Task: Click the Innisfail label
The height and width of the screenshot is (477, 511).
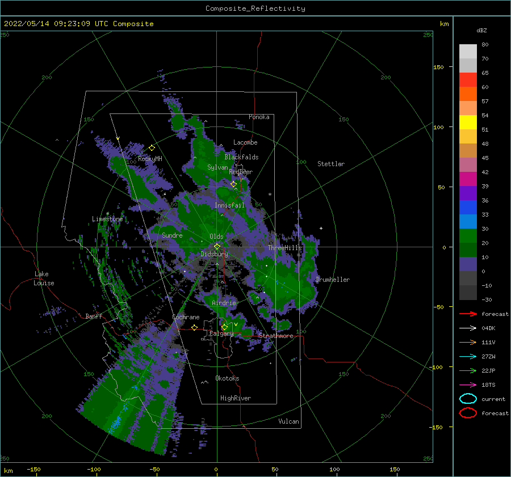Action: 229,205
